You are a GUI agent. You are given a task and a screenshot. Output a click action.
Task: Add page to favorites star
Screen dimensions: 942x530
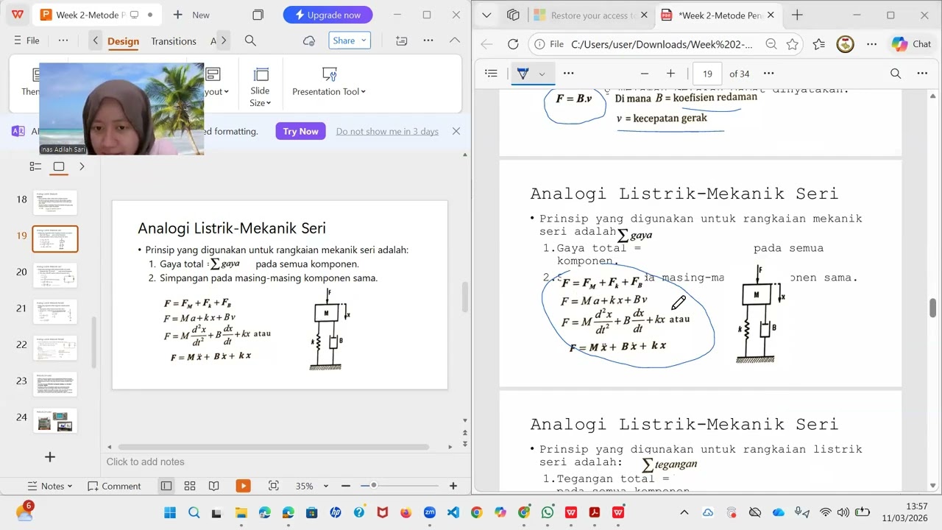click(x=793, y=44)
